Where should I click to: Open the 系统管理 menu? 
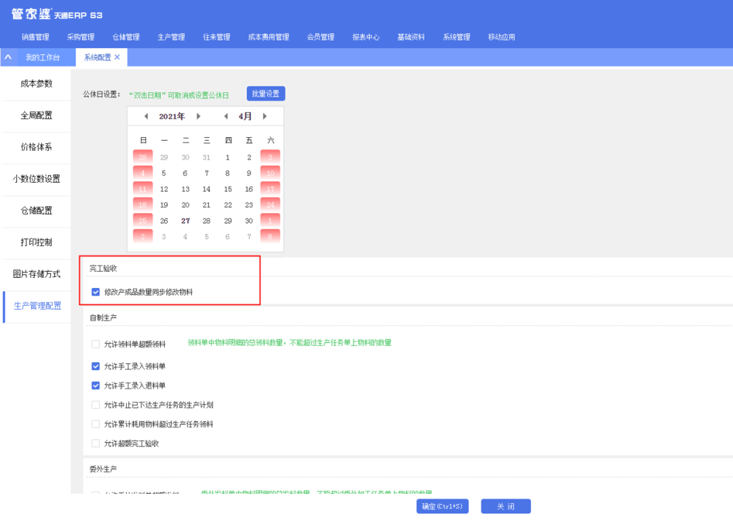[x=456, y=37]
